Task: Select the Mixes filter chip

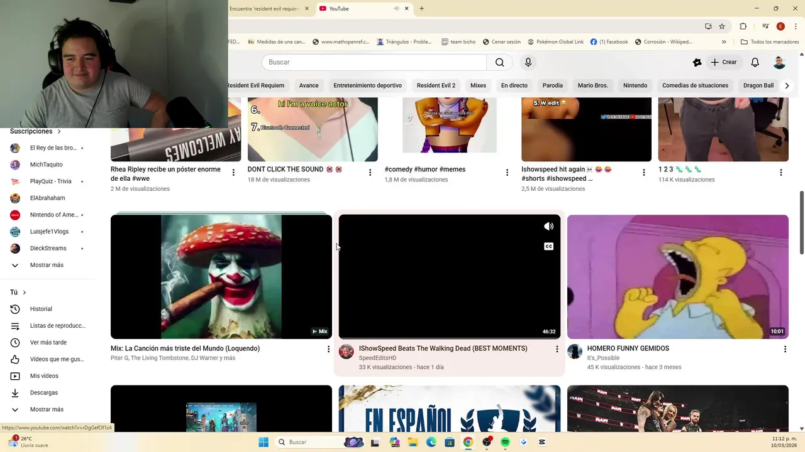Action: [x=478, y=85]
